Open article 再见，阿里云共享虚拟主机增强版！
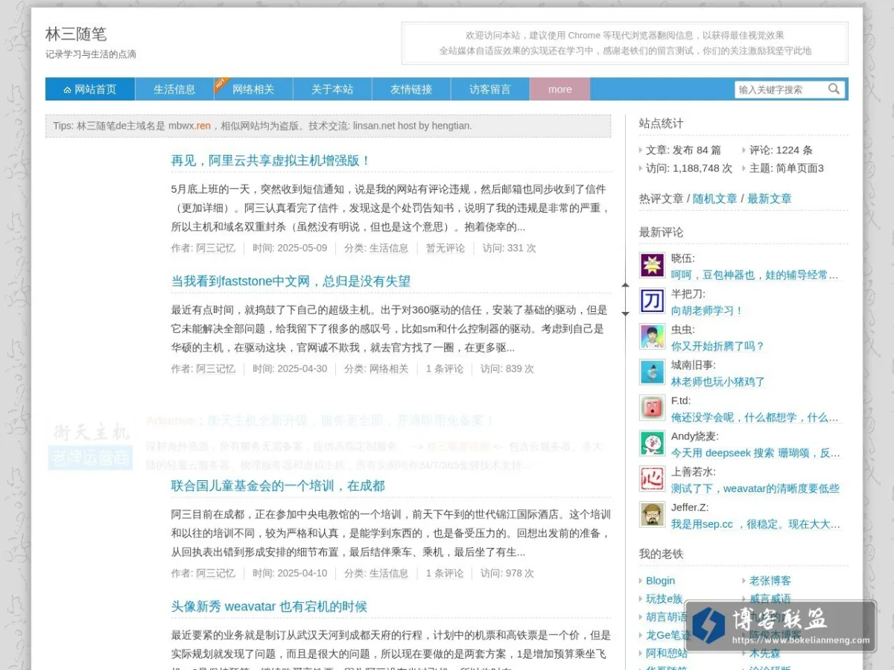The width and height of the screenshot is (894, 670). 271,161
